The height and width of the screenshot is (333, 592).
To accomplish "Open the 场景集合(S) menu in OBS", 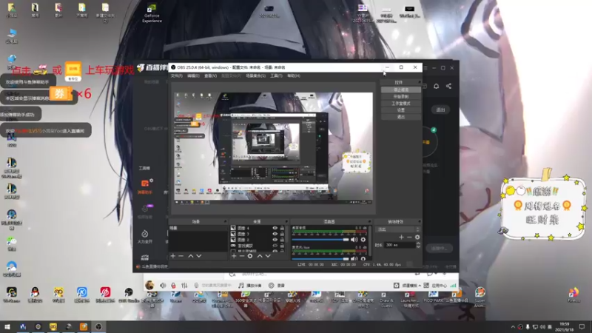I will 255,76.
